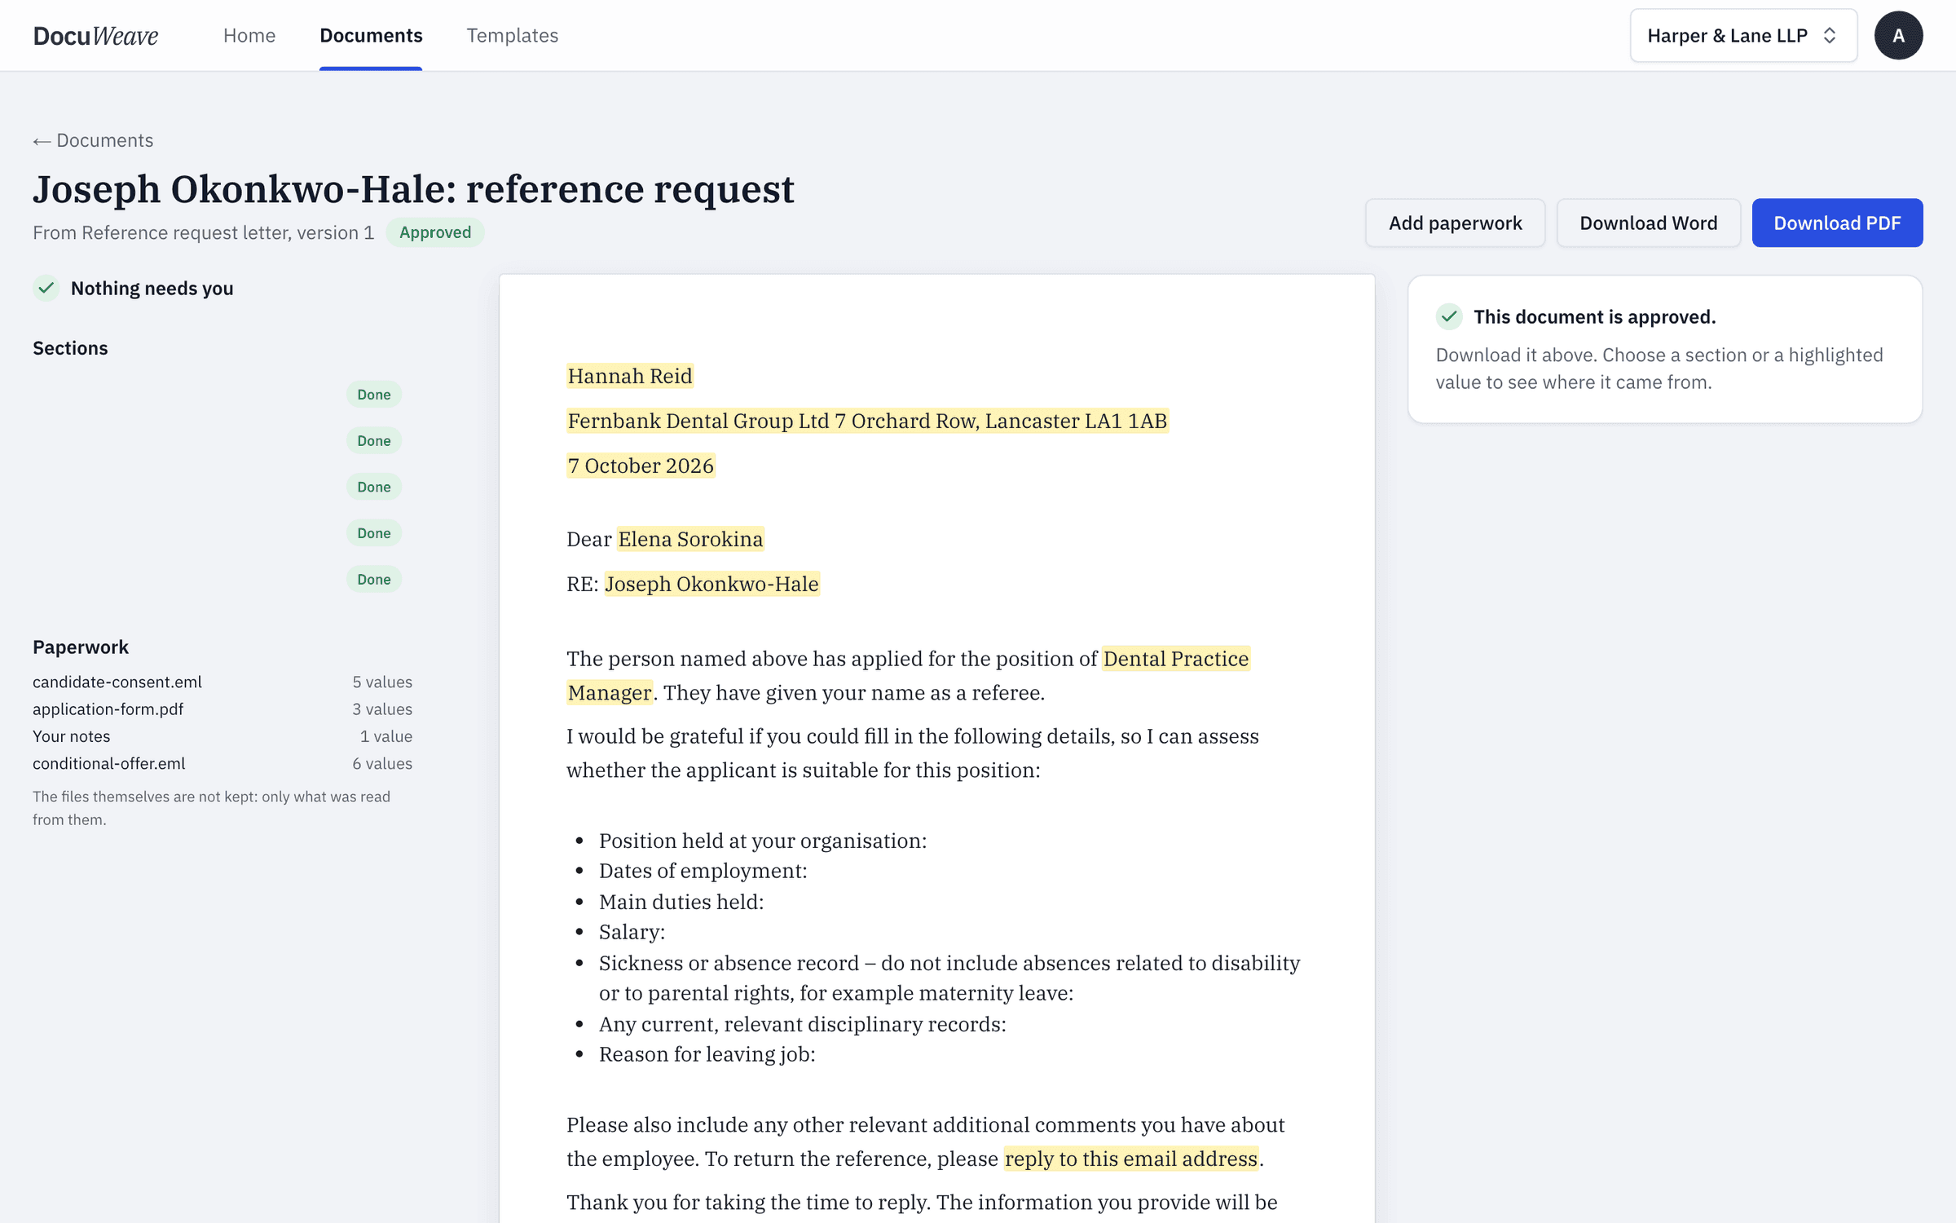Click the 'Joseph Okonkwo-Hale: reference request' title

(x=413, y=188)
